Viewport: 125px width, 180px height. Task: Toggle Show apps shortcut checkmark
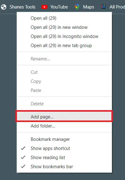[x=23, y=148]
